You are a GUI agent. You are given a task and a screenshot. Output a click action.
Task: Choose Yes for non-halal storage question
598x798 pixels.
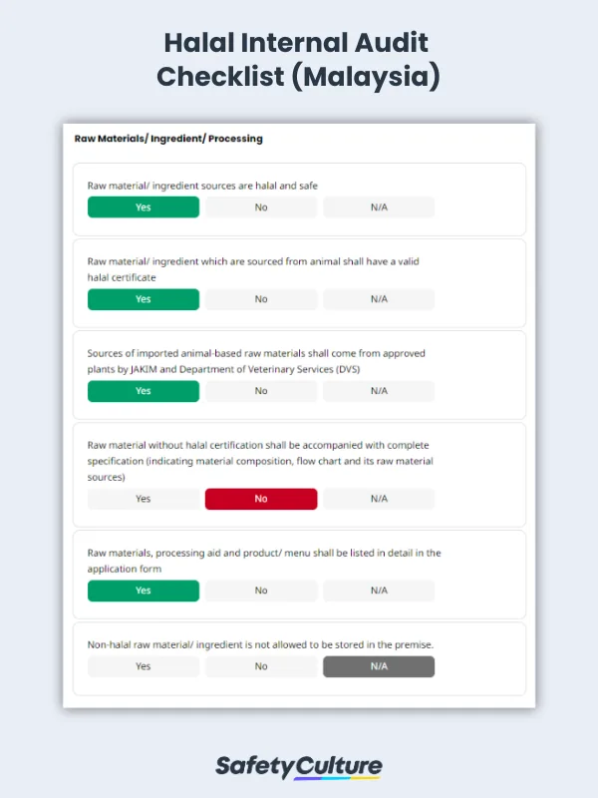click(x=143, y=666)
